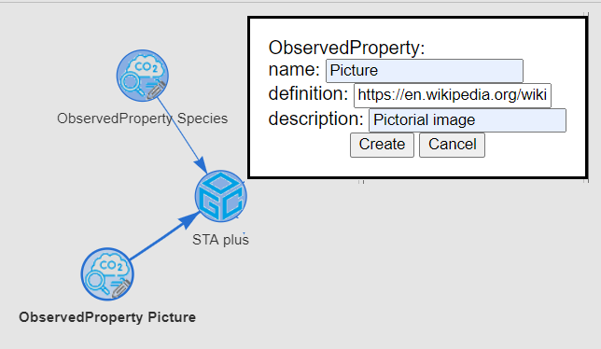Screen dimensions: 601x349
Task: Select the thick edge from Picture to STA plus
Action: click(162, 238)
